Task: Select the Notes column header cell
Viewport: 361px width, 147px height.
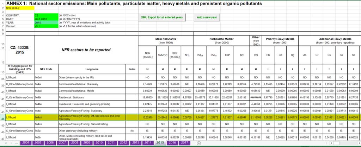Action: coord(132,69)
